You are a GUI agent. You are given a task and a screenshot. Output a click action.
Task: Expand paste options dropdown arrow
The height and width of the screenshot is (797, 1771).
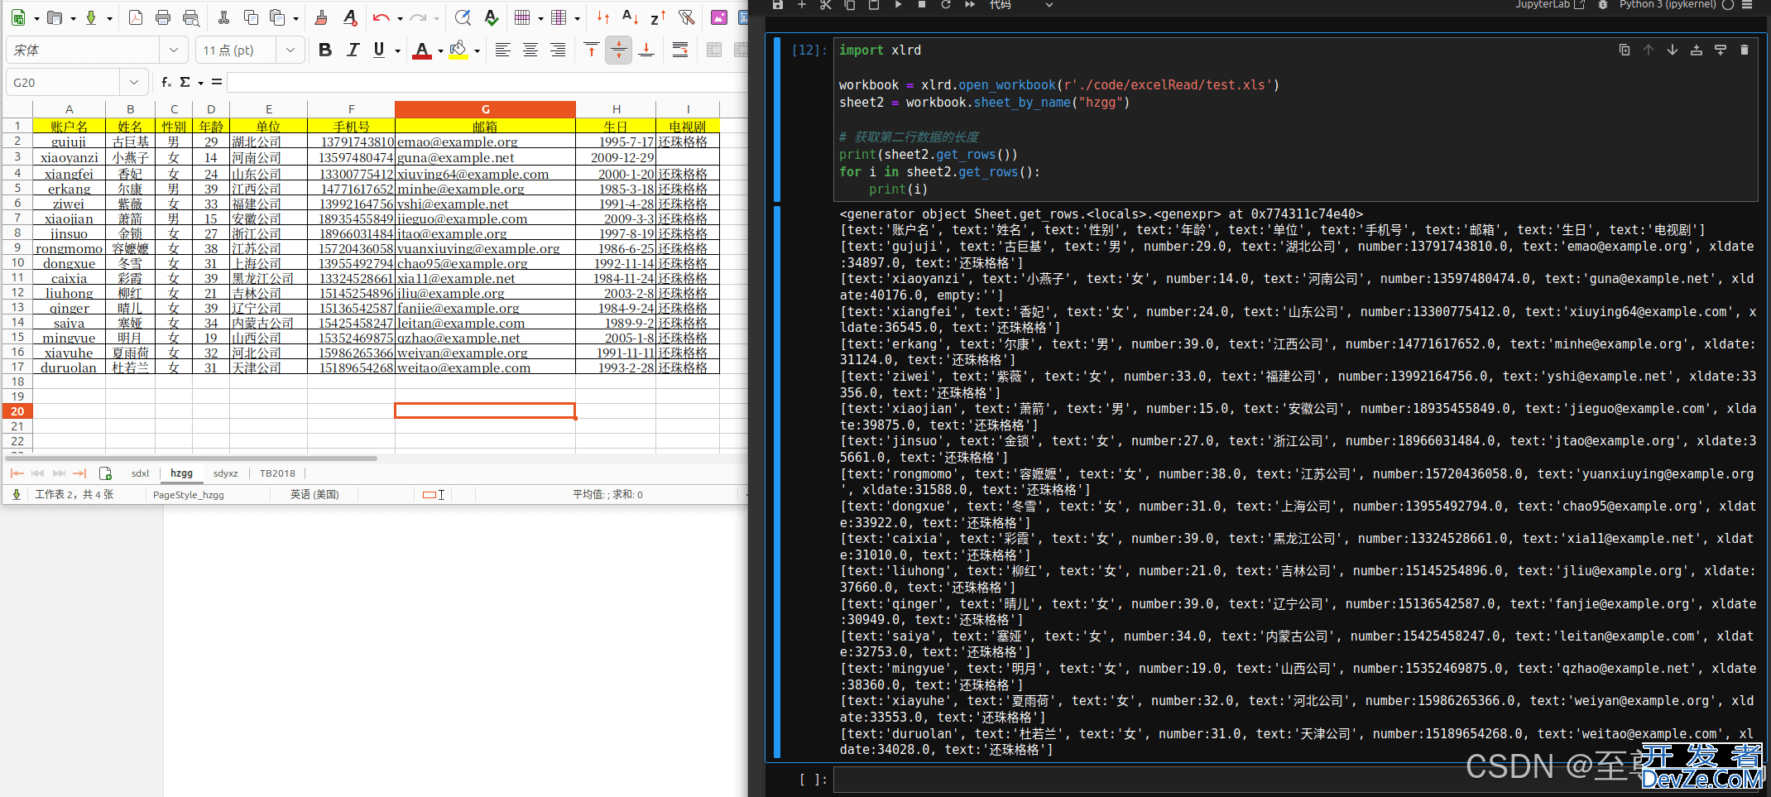click(295, 18)
